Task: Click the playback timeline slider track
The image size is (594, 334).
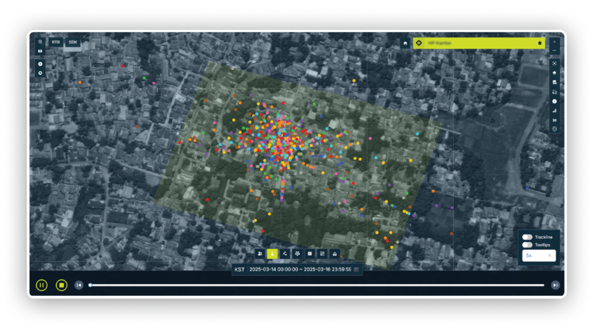Action: point(317,285)
